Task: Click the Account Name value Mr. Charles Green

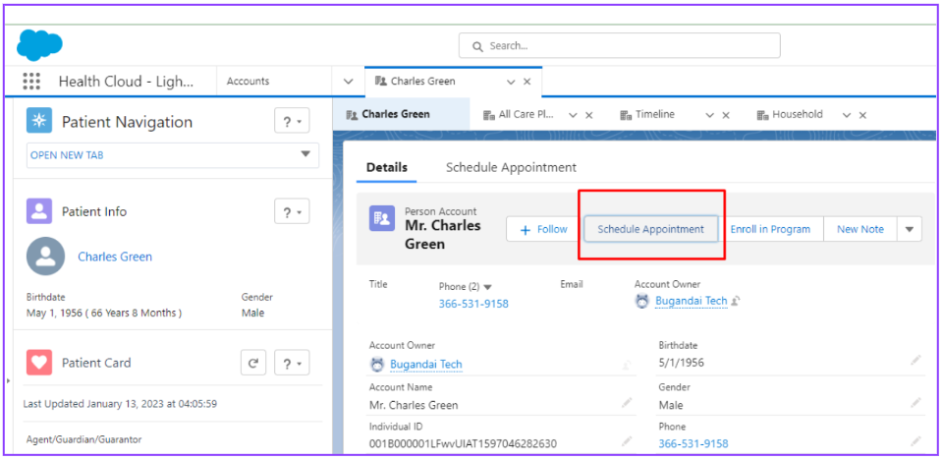Action: (414, 405)
